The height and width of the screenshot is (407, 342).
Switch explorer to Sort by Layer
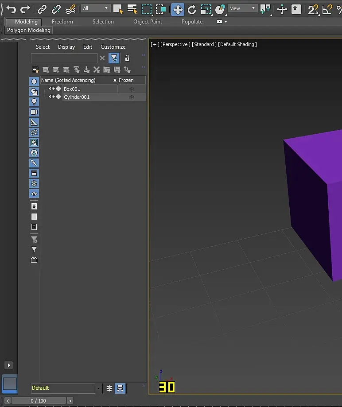tap(109, 388)
